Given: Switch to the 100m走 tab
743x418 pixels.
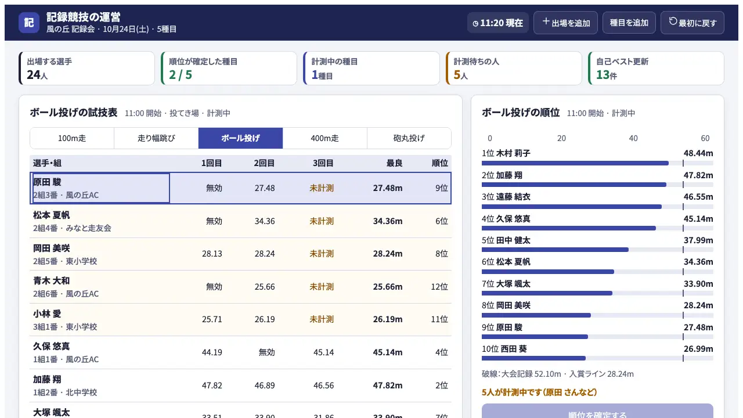Looking at the screenshot, I should [x=72, y=138].
